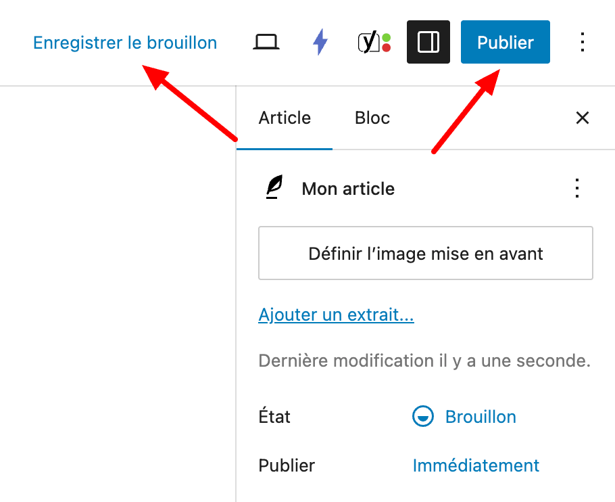Open the Immédiatement publish date picker
615x502 pixels.
coord(476,465)
